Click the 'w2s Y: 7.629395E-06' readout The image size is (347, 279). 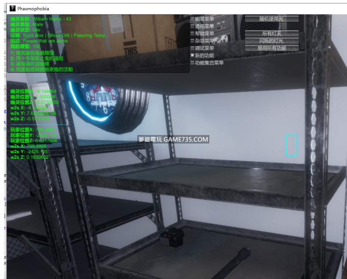click(33, 113)
